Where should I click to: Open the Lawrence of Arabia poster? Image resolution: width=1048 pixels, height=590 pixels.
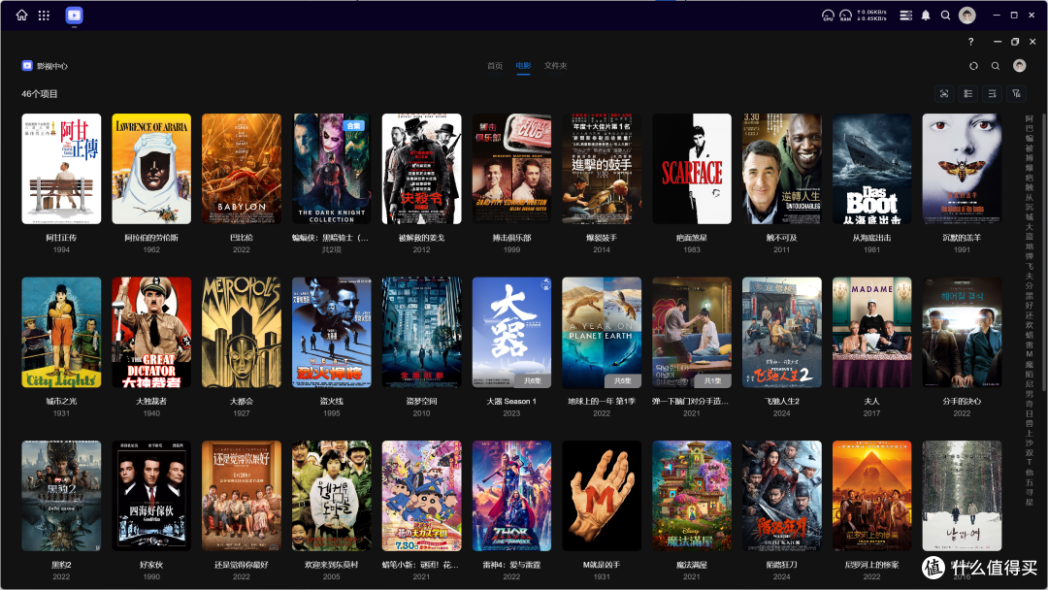click(151, 169)
